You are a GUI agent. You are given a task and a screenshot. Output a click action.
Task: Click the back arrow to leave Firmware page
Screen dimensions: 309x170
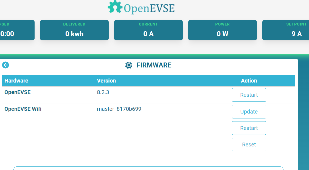click(x=5, y=65)
